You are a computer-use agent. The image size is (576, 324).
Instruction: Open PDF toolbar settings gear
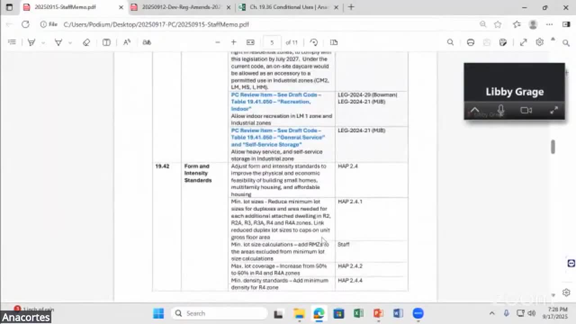click(x=540, y=42)
